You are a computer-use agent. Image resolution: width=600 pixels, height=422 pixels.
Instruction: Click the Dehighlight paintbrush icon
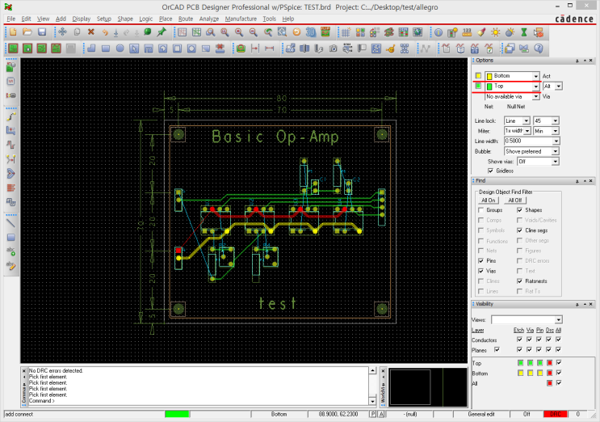coord(481,32)
